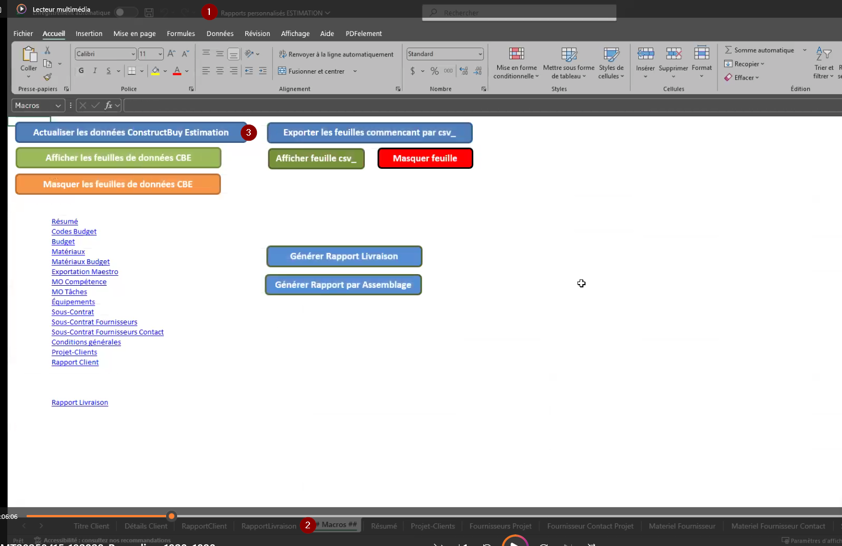This screenshot has width=842, height=546.
Task: Click the Coller (paste) clipboard icon
Action: coord(29,55)
